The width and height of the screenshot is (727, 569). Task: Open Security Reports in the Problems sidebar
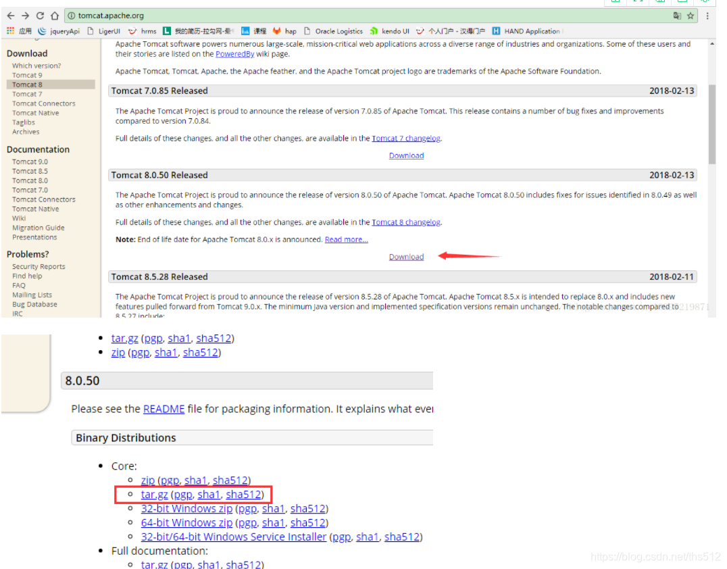tap(38, 266)
